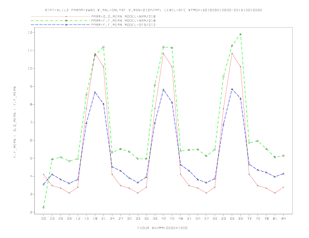Image resolution: width=309 pixels, height=238 pixels.
Task: Click x-axis tick label 15
Action: pos(86,219)
